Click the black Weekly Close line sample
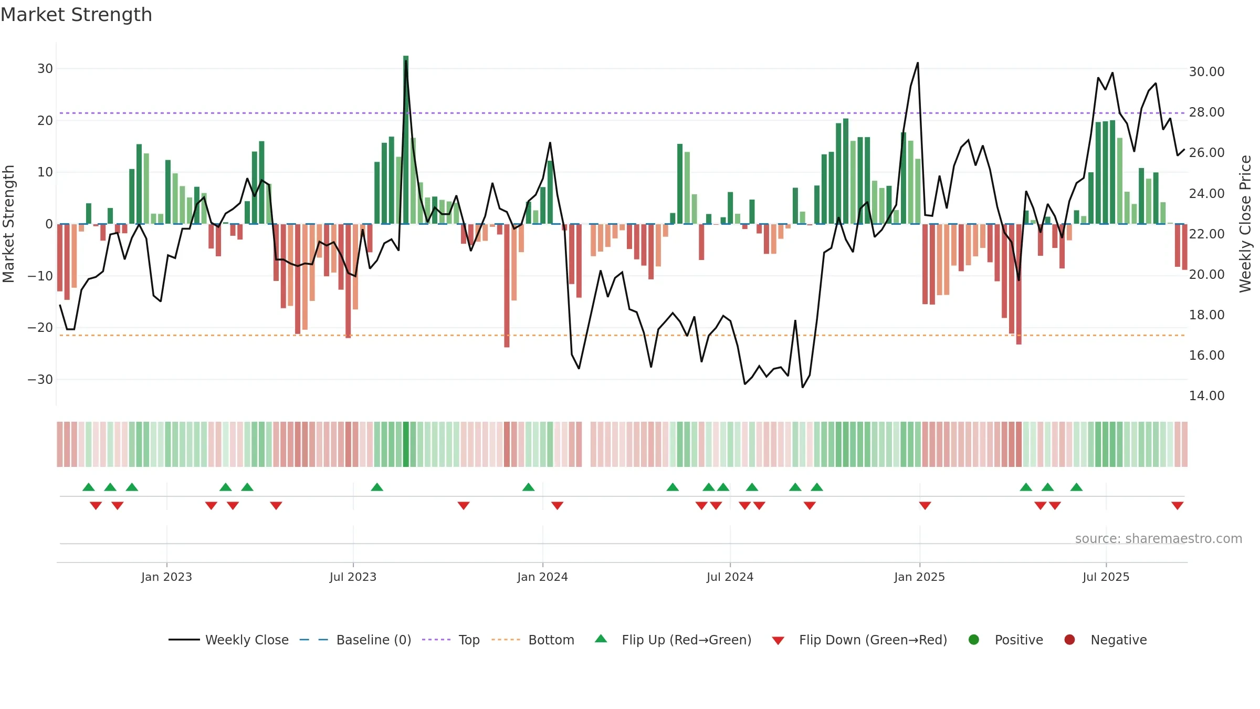The width and height of the screenshot is (1260, 709). [x=184, y=640]
